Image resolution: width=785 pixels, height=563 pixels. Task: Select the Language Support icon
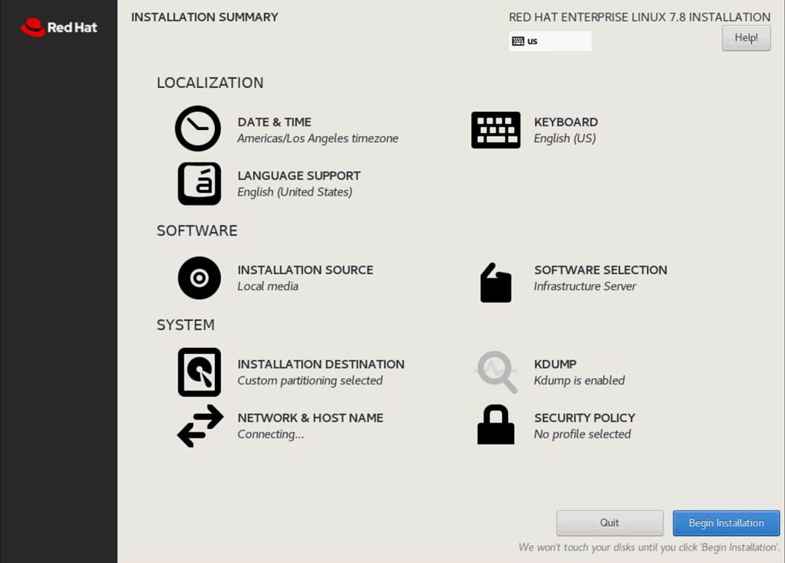[x=198, y=183]
